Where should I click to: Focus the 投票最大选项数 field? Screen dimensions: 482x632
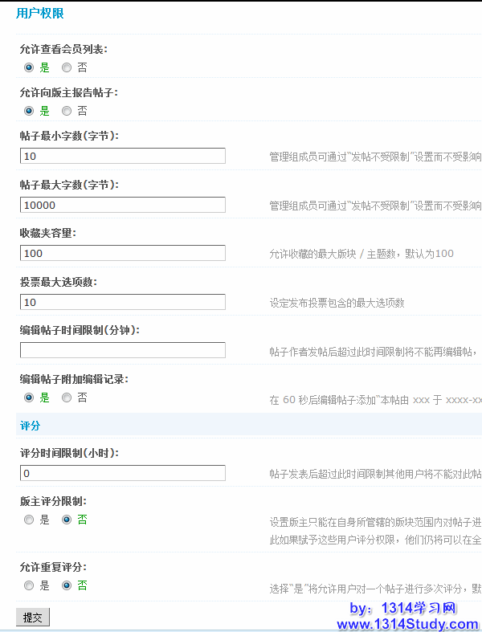(122, 302)
